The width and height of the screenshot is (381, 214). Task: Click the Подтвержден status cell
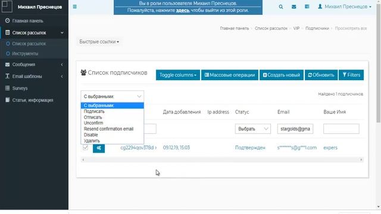pos(250,147)
